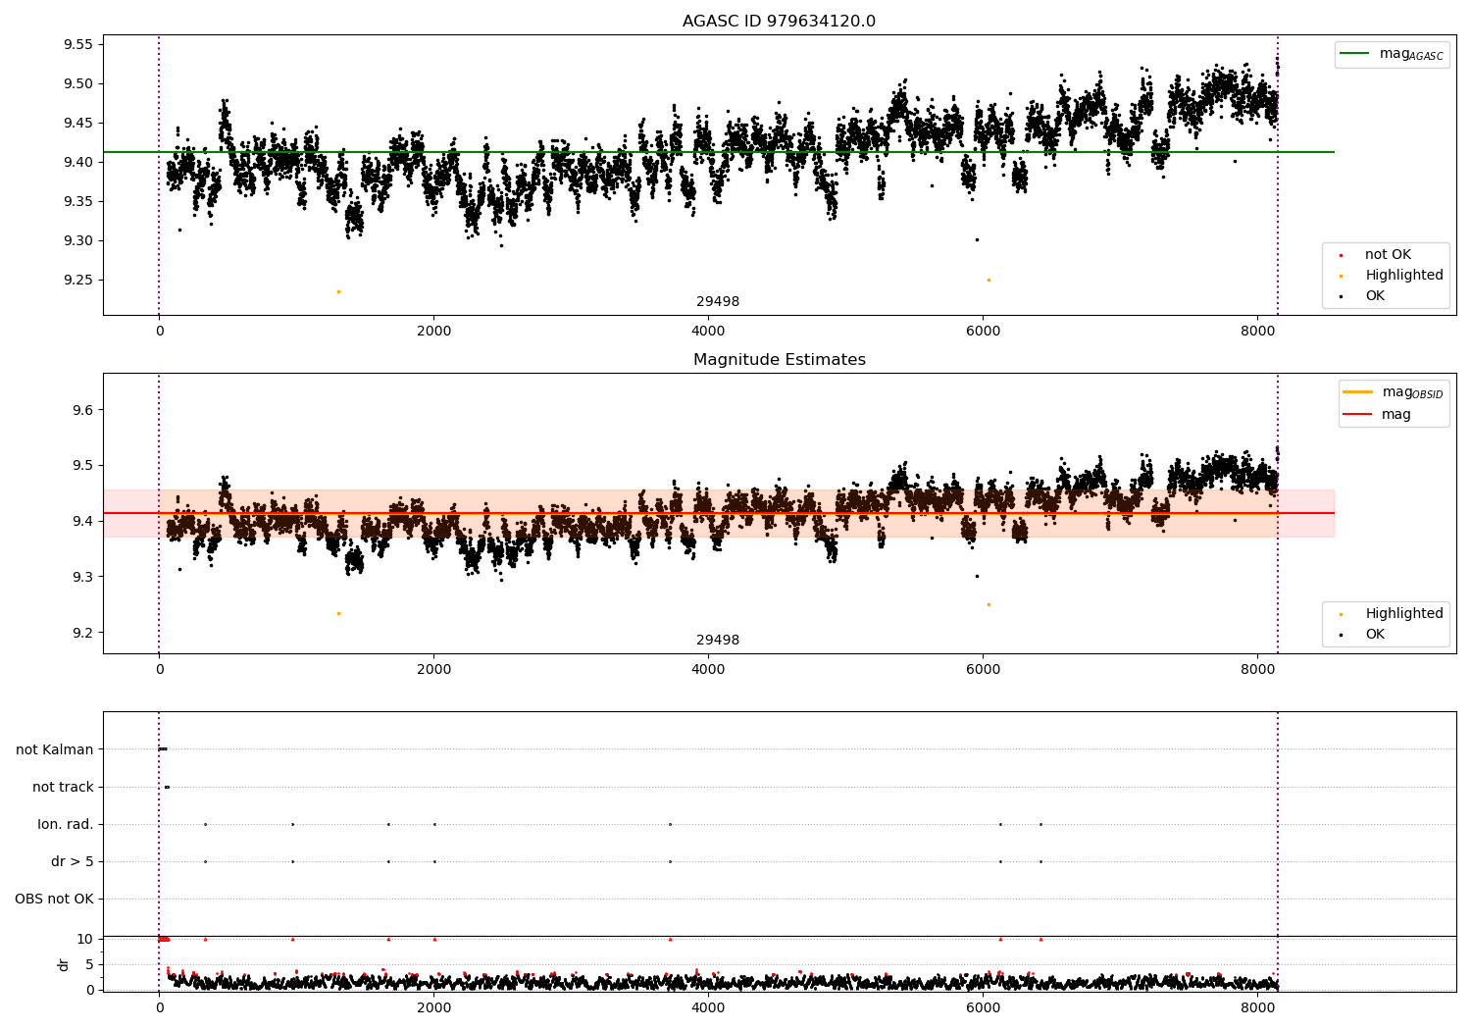
Task: Click the 'OBS not OK' axis label
Action: point(54,899)
